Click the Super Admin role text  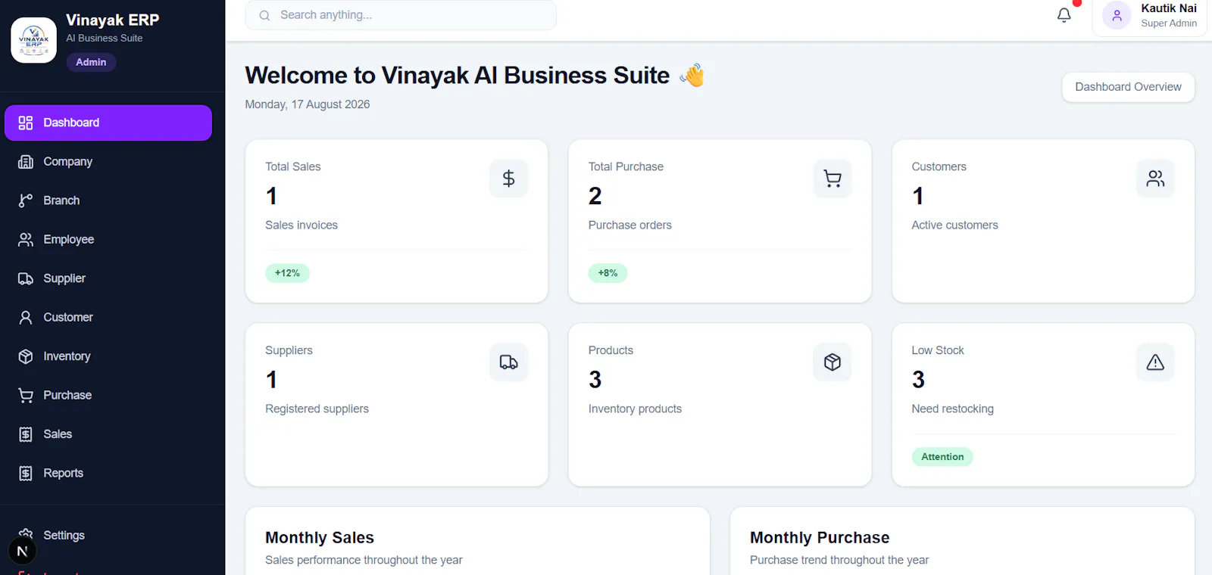pos(1169,23)
